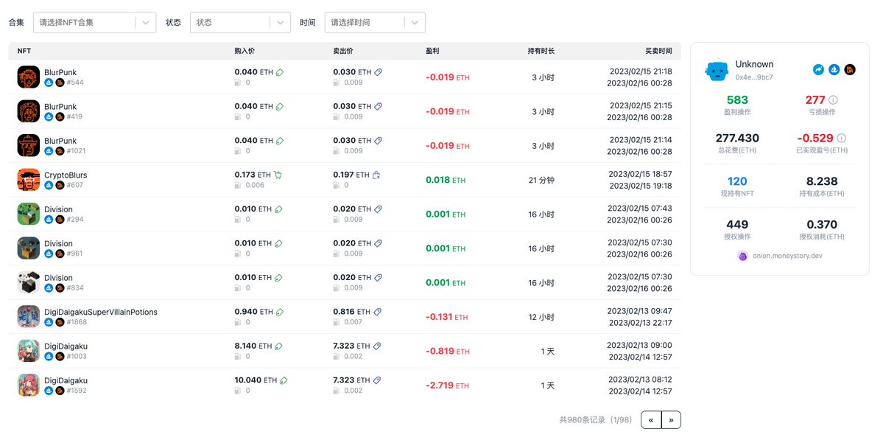Click the 21 分钟 holding duration
The image size is (883, 440).
pos(541,181)
